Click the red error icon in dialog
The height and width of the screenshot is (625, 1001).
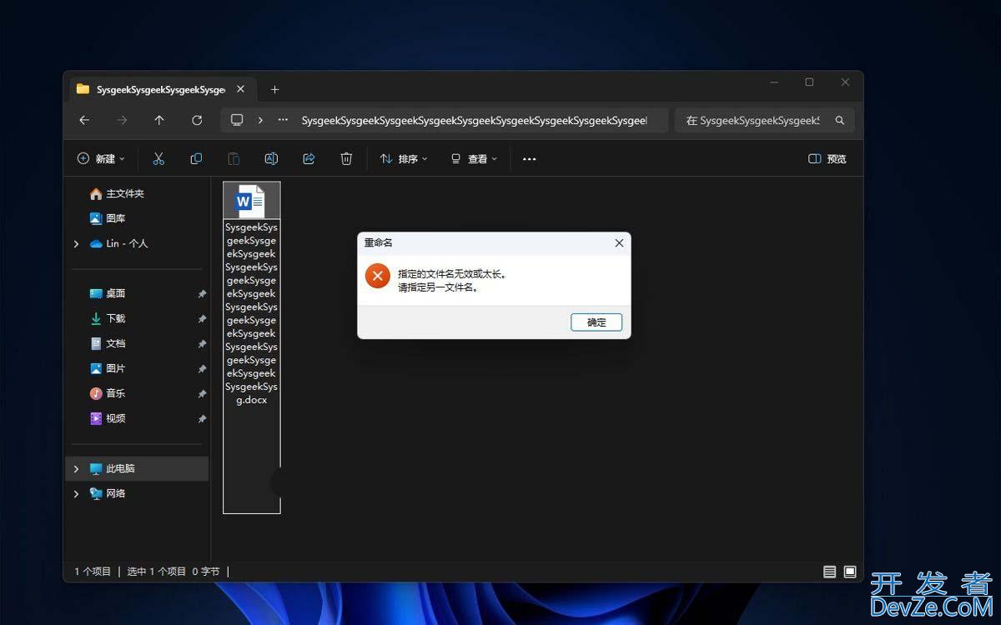378,276
